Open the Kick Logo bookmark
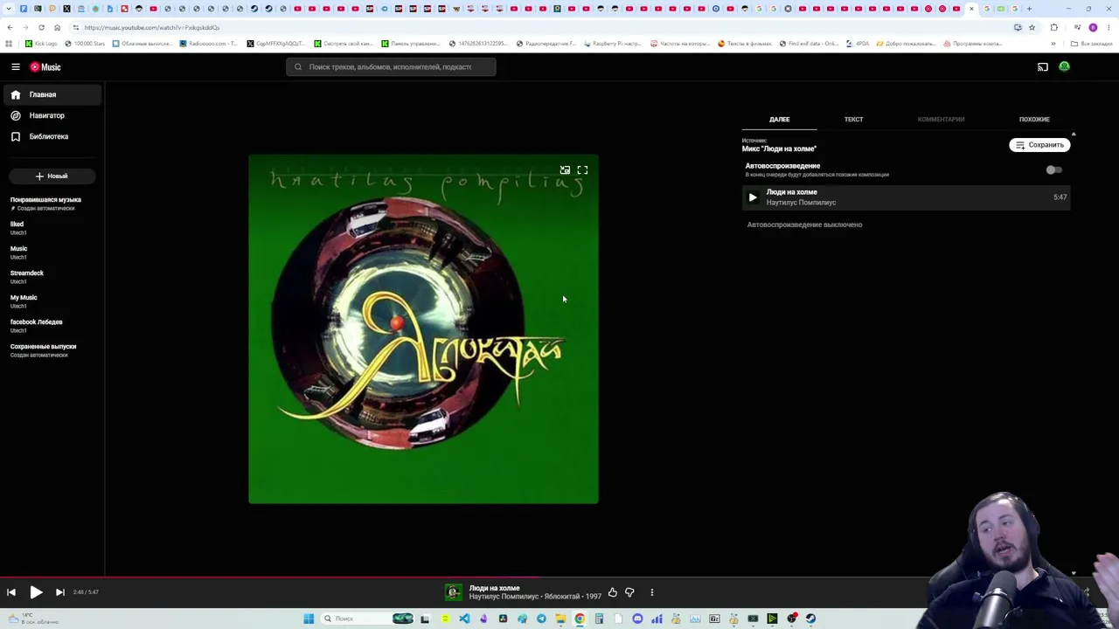Viewport: 1119px width, 629px height. [41, 44]
